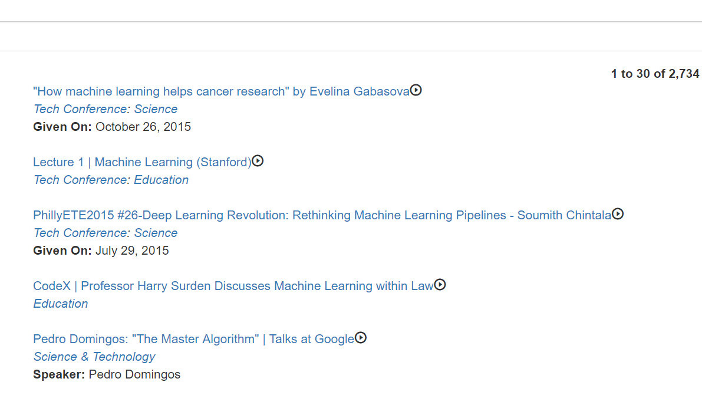Image resolution: width=702 pixels, height=395 pixels.
Task: Open PhillyETE2015 Deep Learning Revolution talk
Action: [322, 215]
